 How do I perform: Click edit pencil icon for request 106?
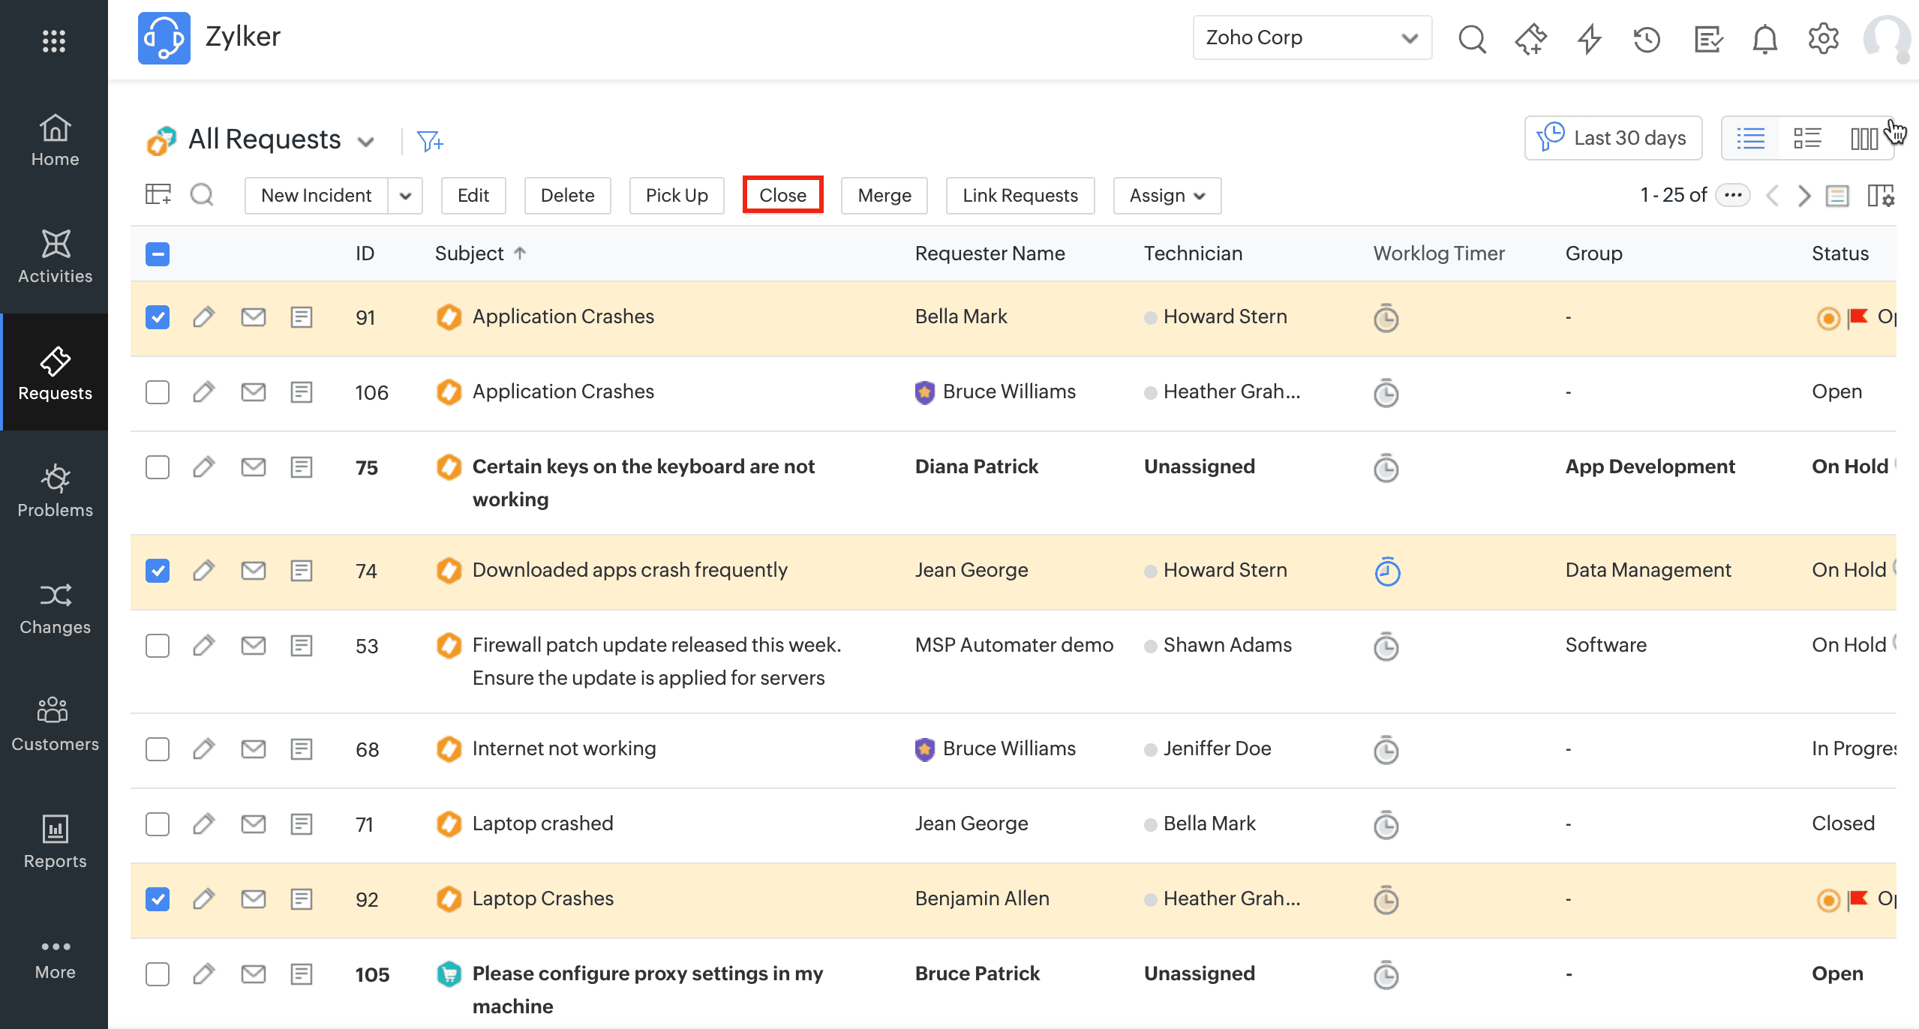[204, 392]
